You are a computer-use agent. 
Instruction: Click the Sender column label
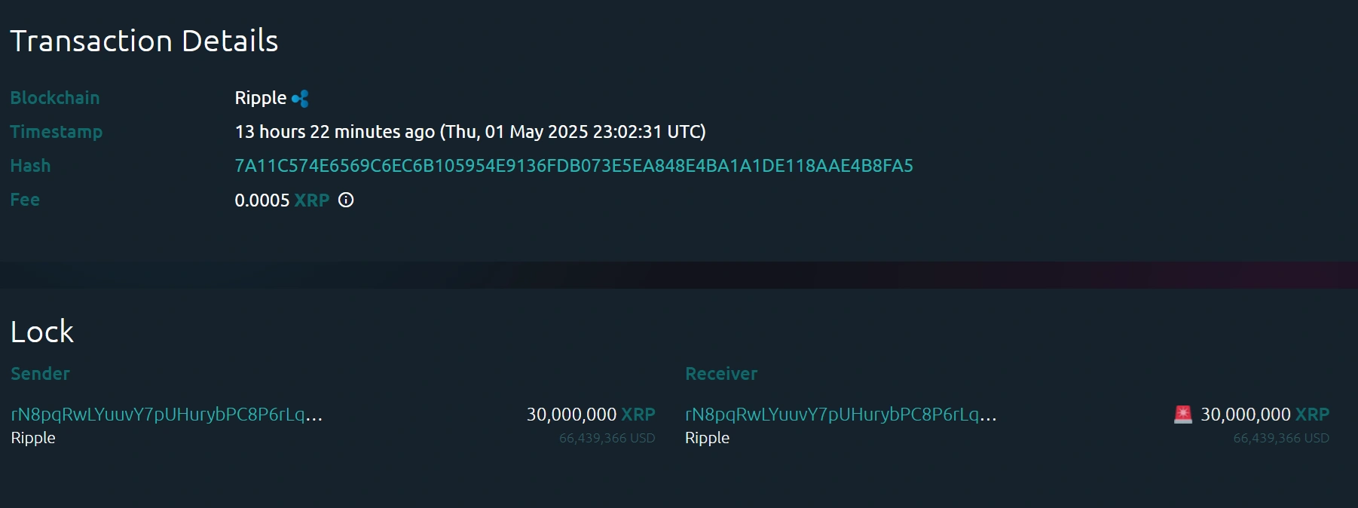pyautogui.click(x=40, y=374)
